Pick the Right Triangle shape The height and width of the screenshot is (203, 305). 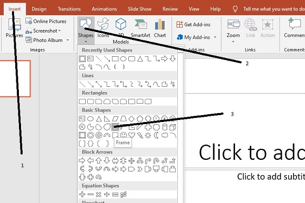107,119
